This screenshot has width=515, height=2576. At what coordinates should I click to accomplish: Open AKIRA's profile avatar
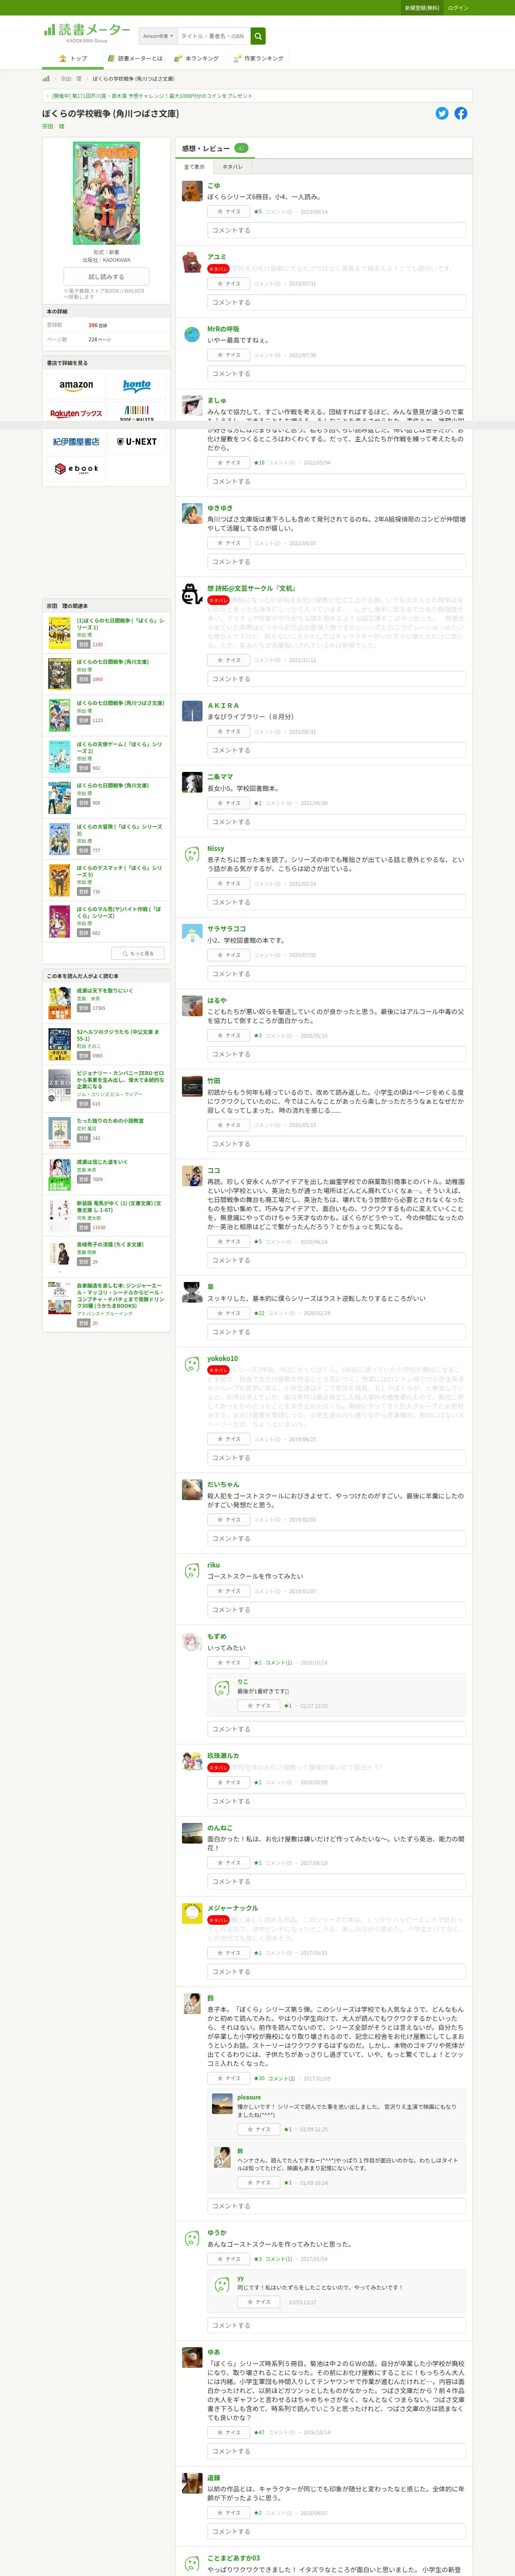point(192,711)
